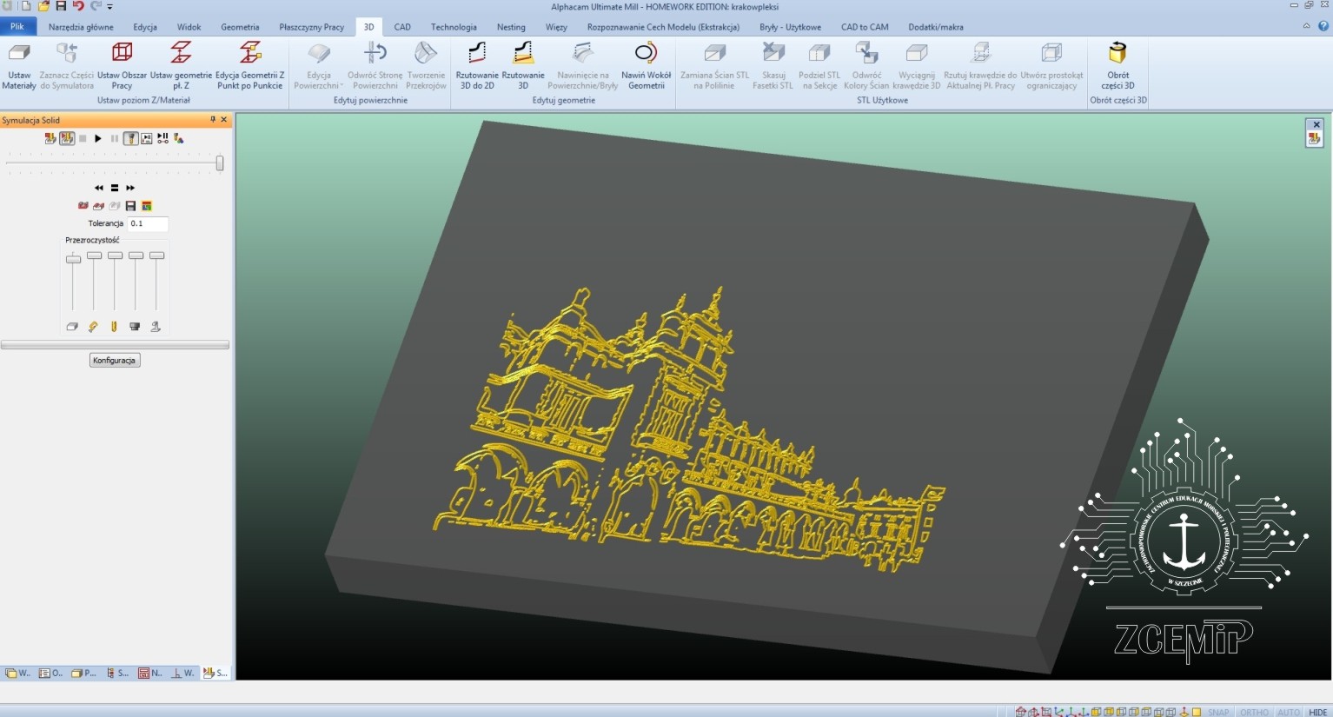The height and width of the screenshot is (717, 1333).
Task: Open the help question mark icon
Action: [1323, 26]
